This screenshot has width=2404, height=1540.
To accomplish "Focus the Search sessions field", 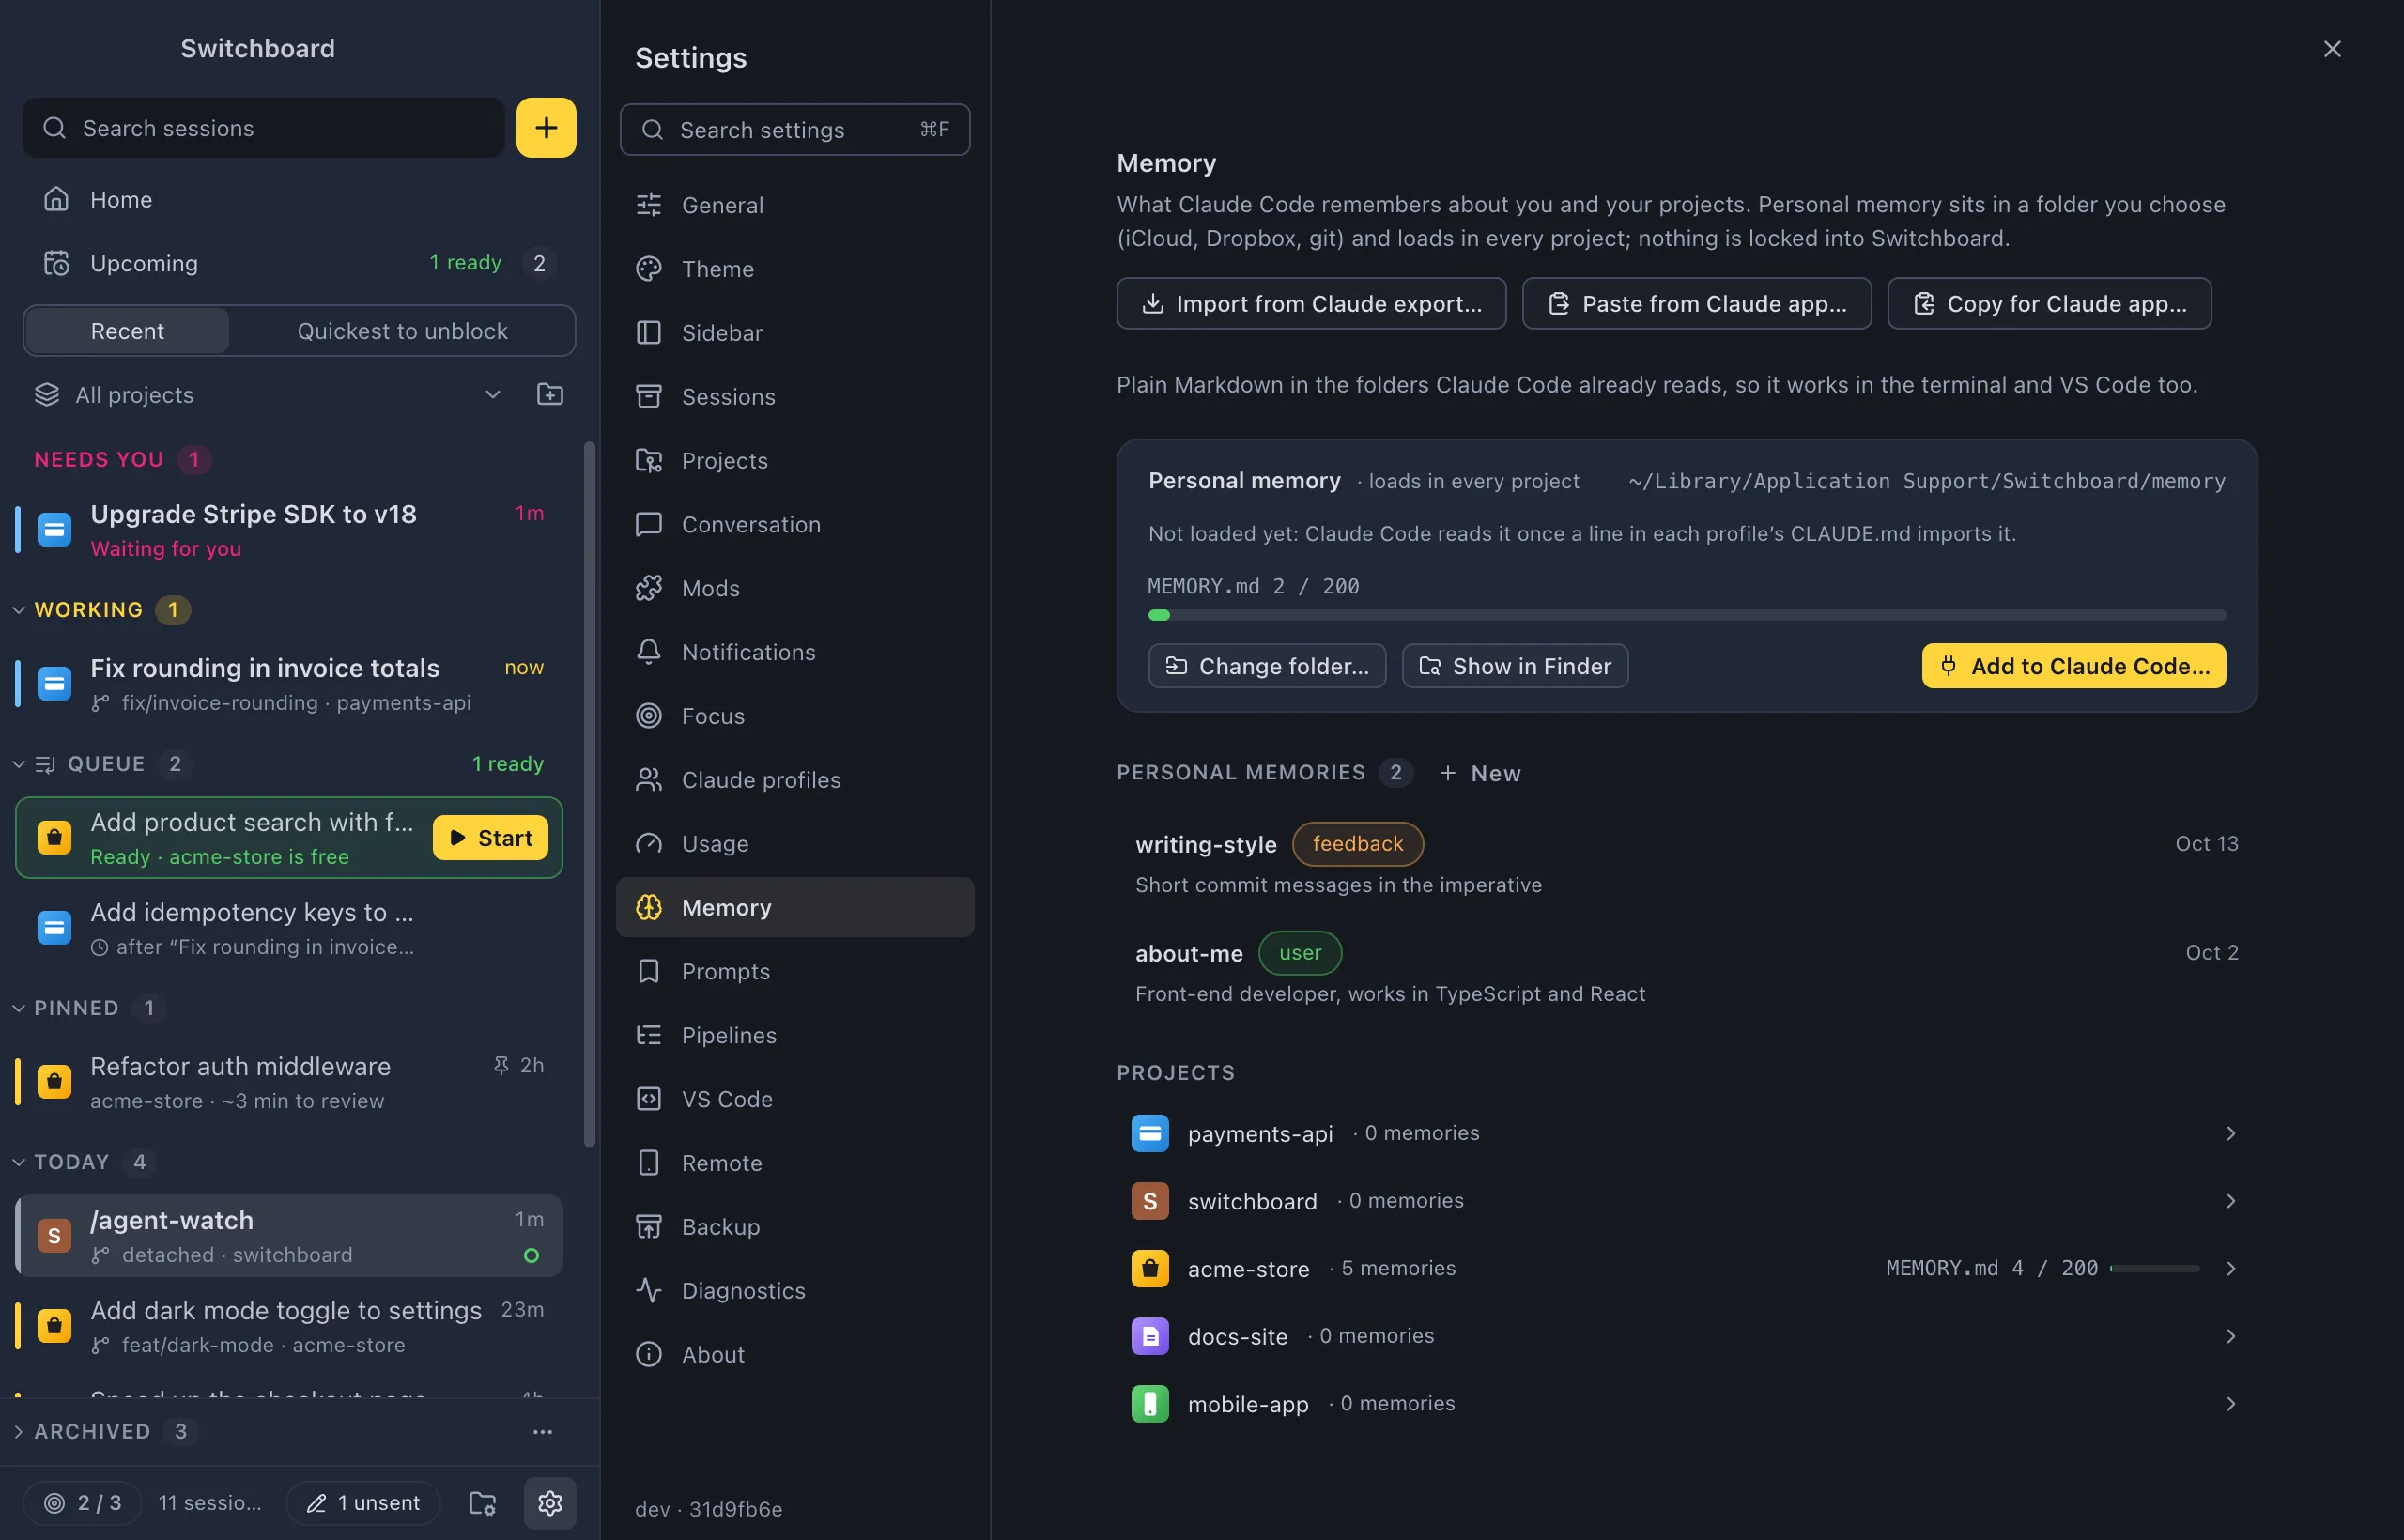I will pos(264,127).
